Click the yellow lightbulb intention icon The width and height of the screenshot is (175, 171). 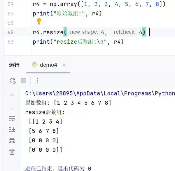click(39, 21)
